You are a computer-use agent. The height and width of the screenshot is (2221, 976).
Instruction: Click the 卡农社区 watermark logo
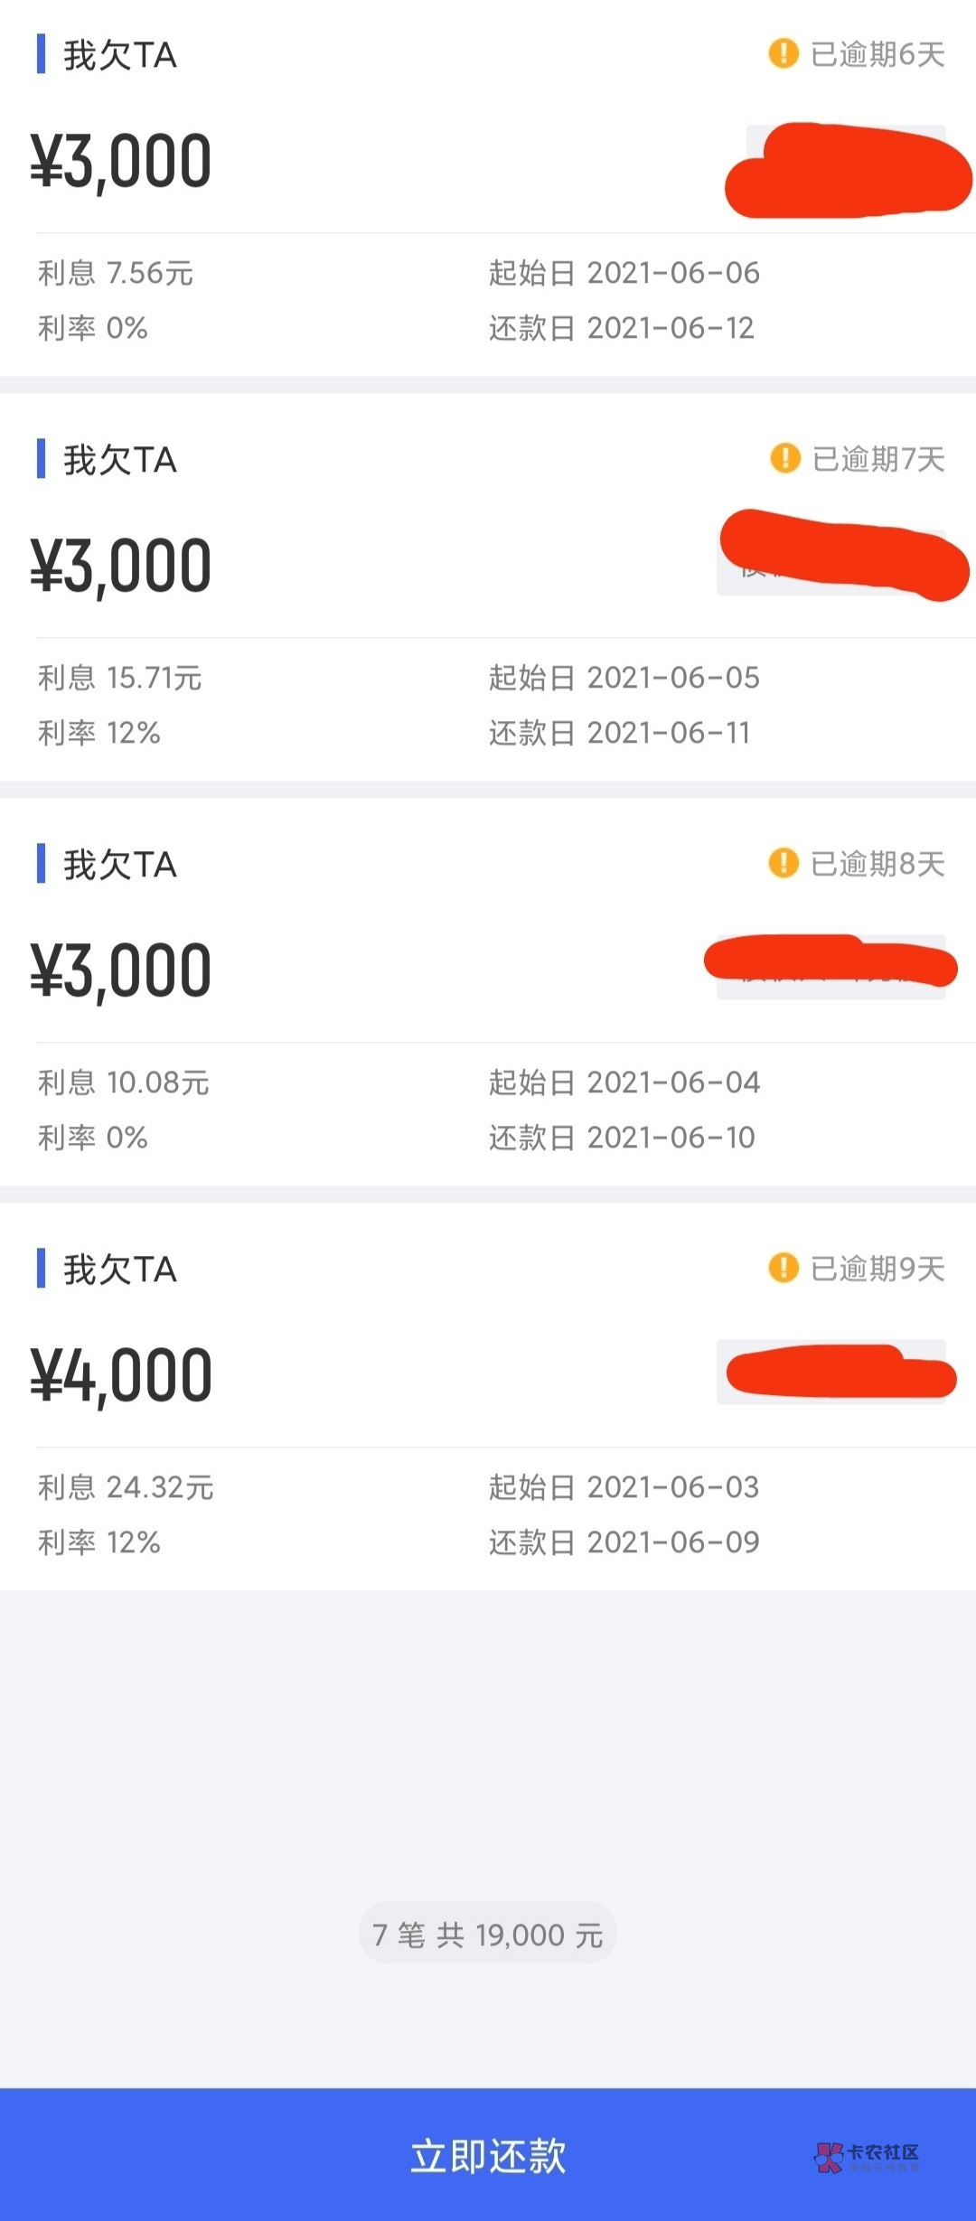click(867, 2156)
